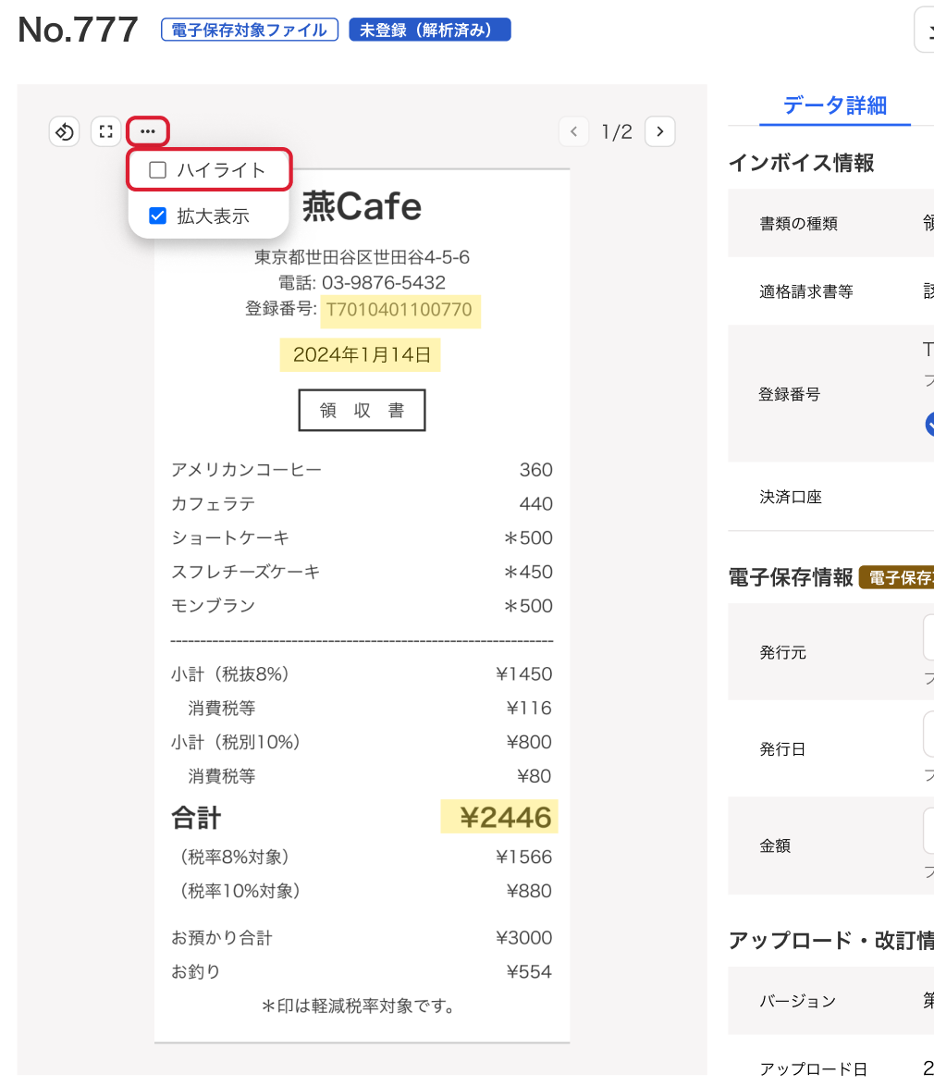Screen dimensions: 934x1086
Task: Click the 未登録（解析済み） status badge
Action: 429,31
